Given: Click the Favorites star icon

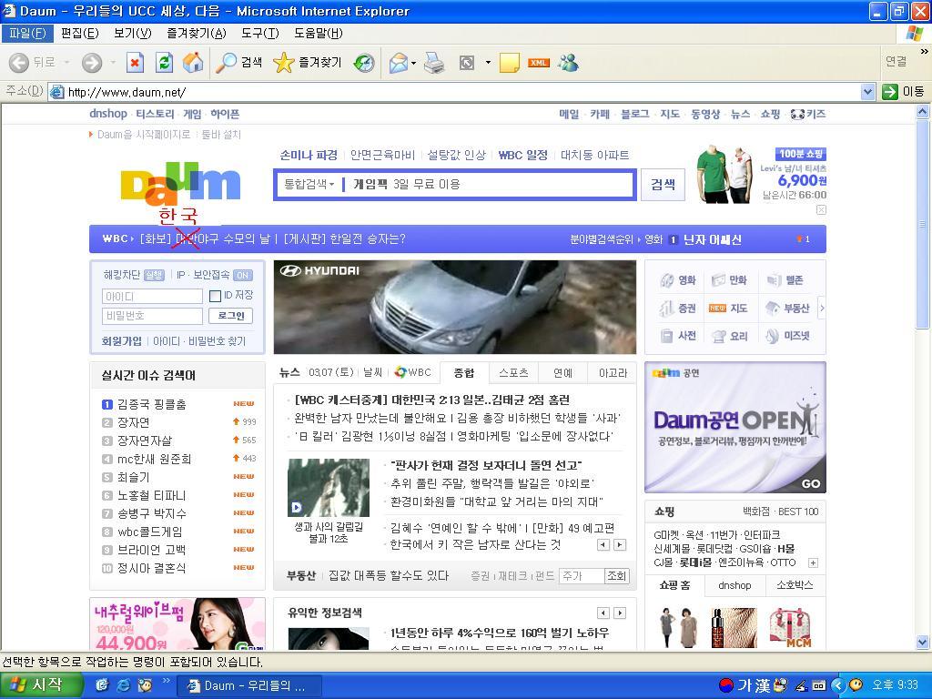Looking at the screenshot, I should coord(284,63).
